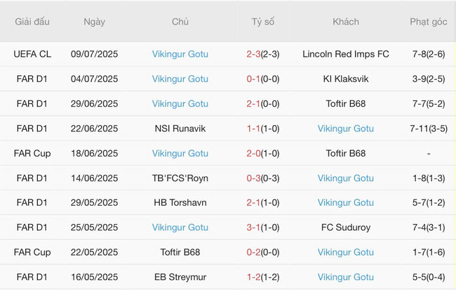Click the 7-11(3-5) corner kicks value
This screenshot has width=456, height=290.
point(428,128)
